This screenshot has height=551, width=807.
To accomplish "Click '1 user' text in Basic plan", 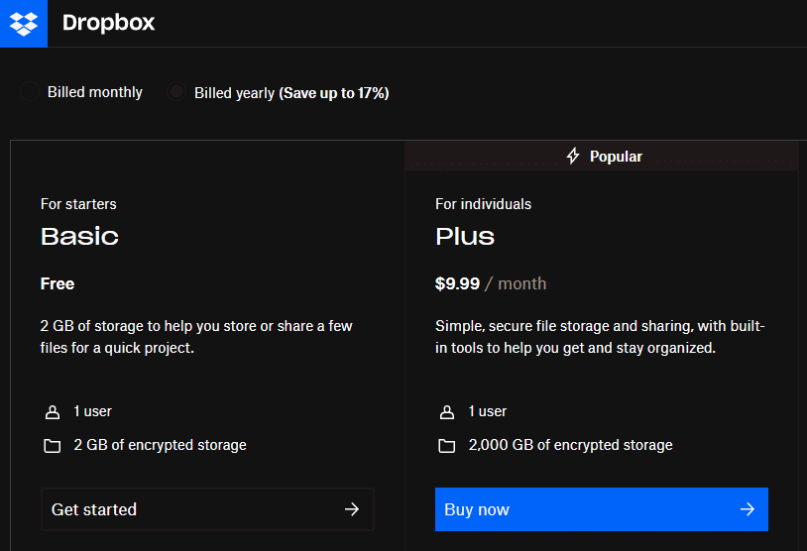I will 92,411.
